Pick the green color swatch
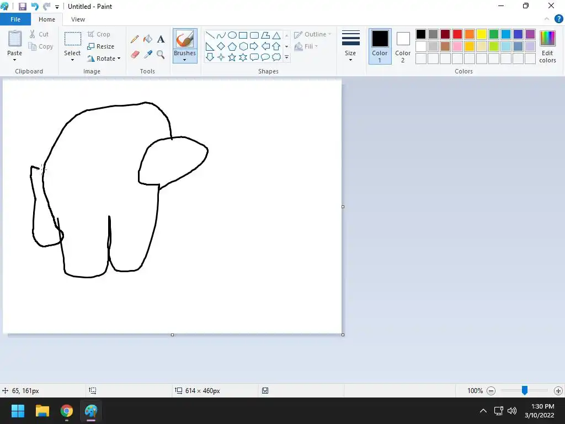Image resolution: width=565 pixels, height=424 pixels. point(494,34)
